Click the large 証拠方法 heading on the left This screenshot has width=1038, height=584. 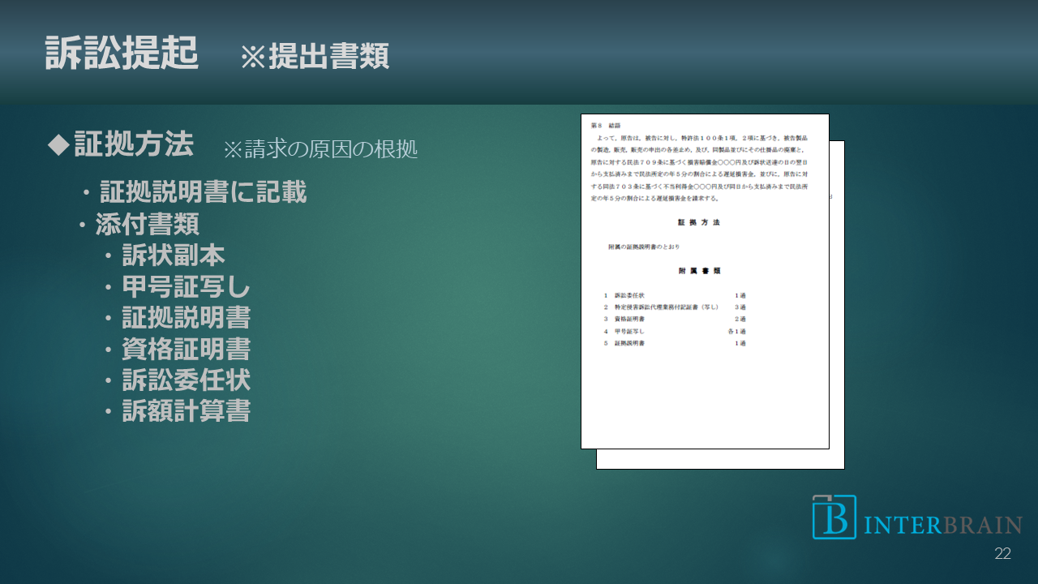(134, 145)
